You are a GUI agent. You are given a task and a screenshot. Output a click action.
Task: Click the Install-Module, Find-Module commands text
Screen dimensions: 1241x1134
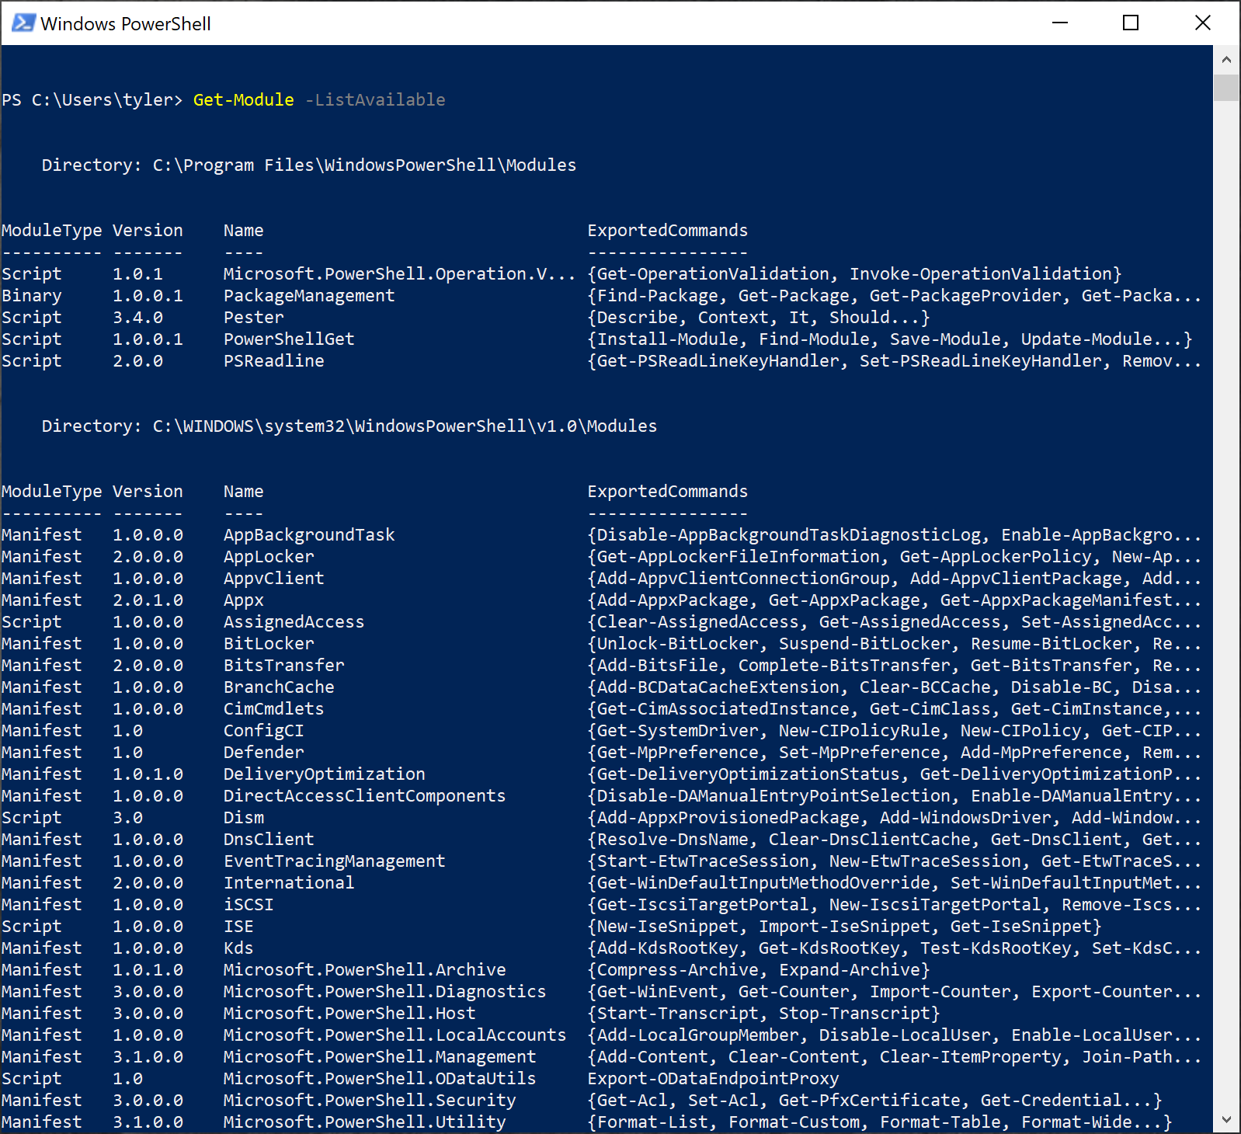coord(890,339)
